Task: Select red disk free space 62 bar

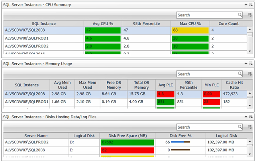Action: coord(127,150)
